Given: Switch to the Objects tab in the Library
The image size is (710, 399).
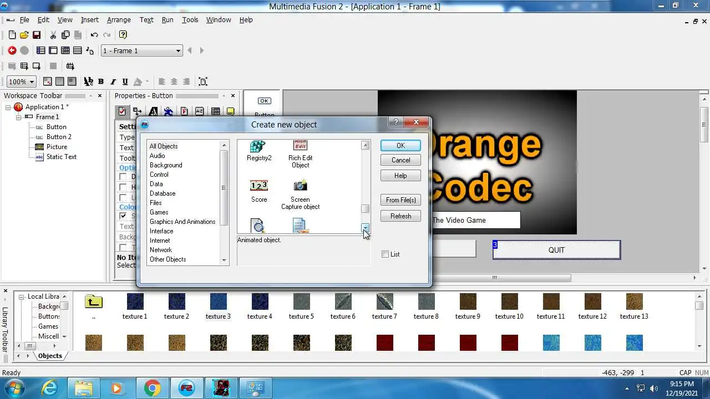Looking at the screenshot, I should click(x=50, y=356).
